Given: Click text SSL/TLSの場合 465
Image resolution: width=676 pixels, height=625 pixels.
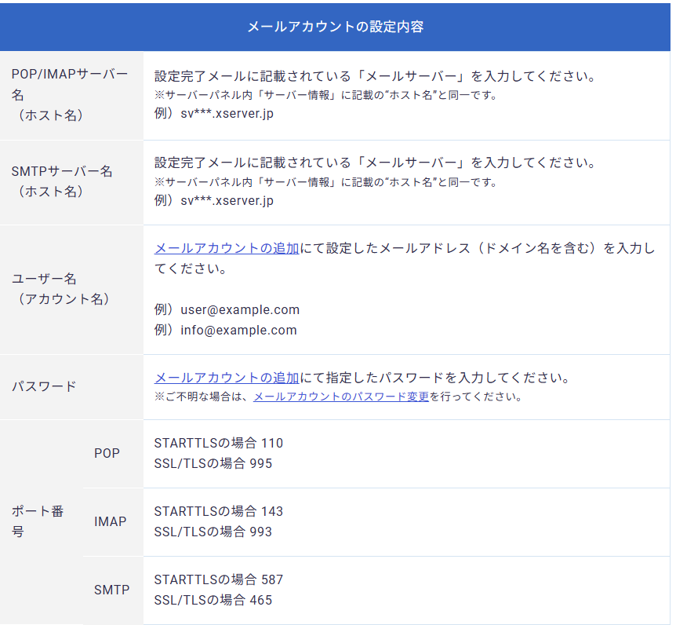Looking at the screenshot, I should 213,600.
